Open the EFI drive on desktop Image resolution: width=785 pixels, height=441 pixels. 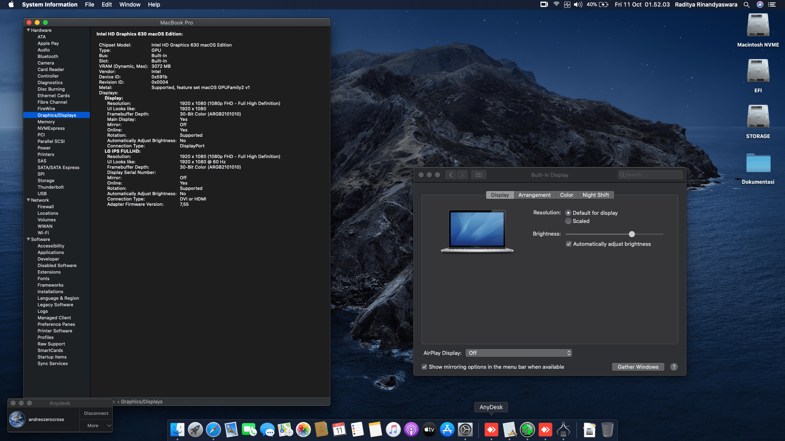[x=758, y=71]
